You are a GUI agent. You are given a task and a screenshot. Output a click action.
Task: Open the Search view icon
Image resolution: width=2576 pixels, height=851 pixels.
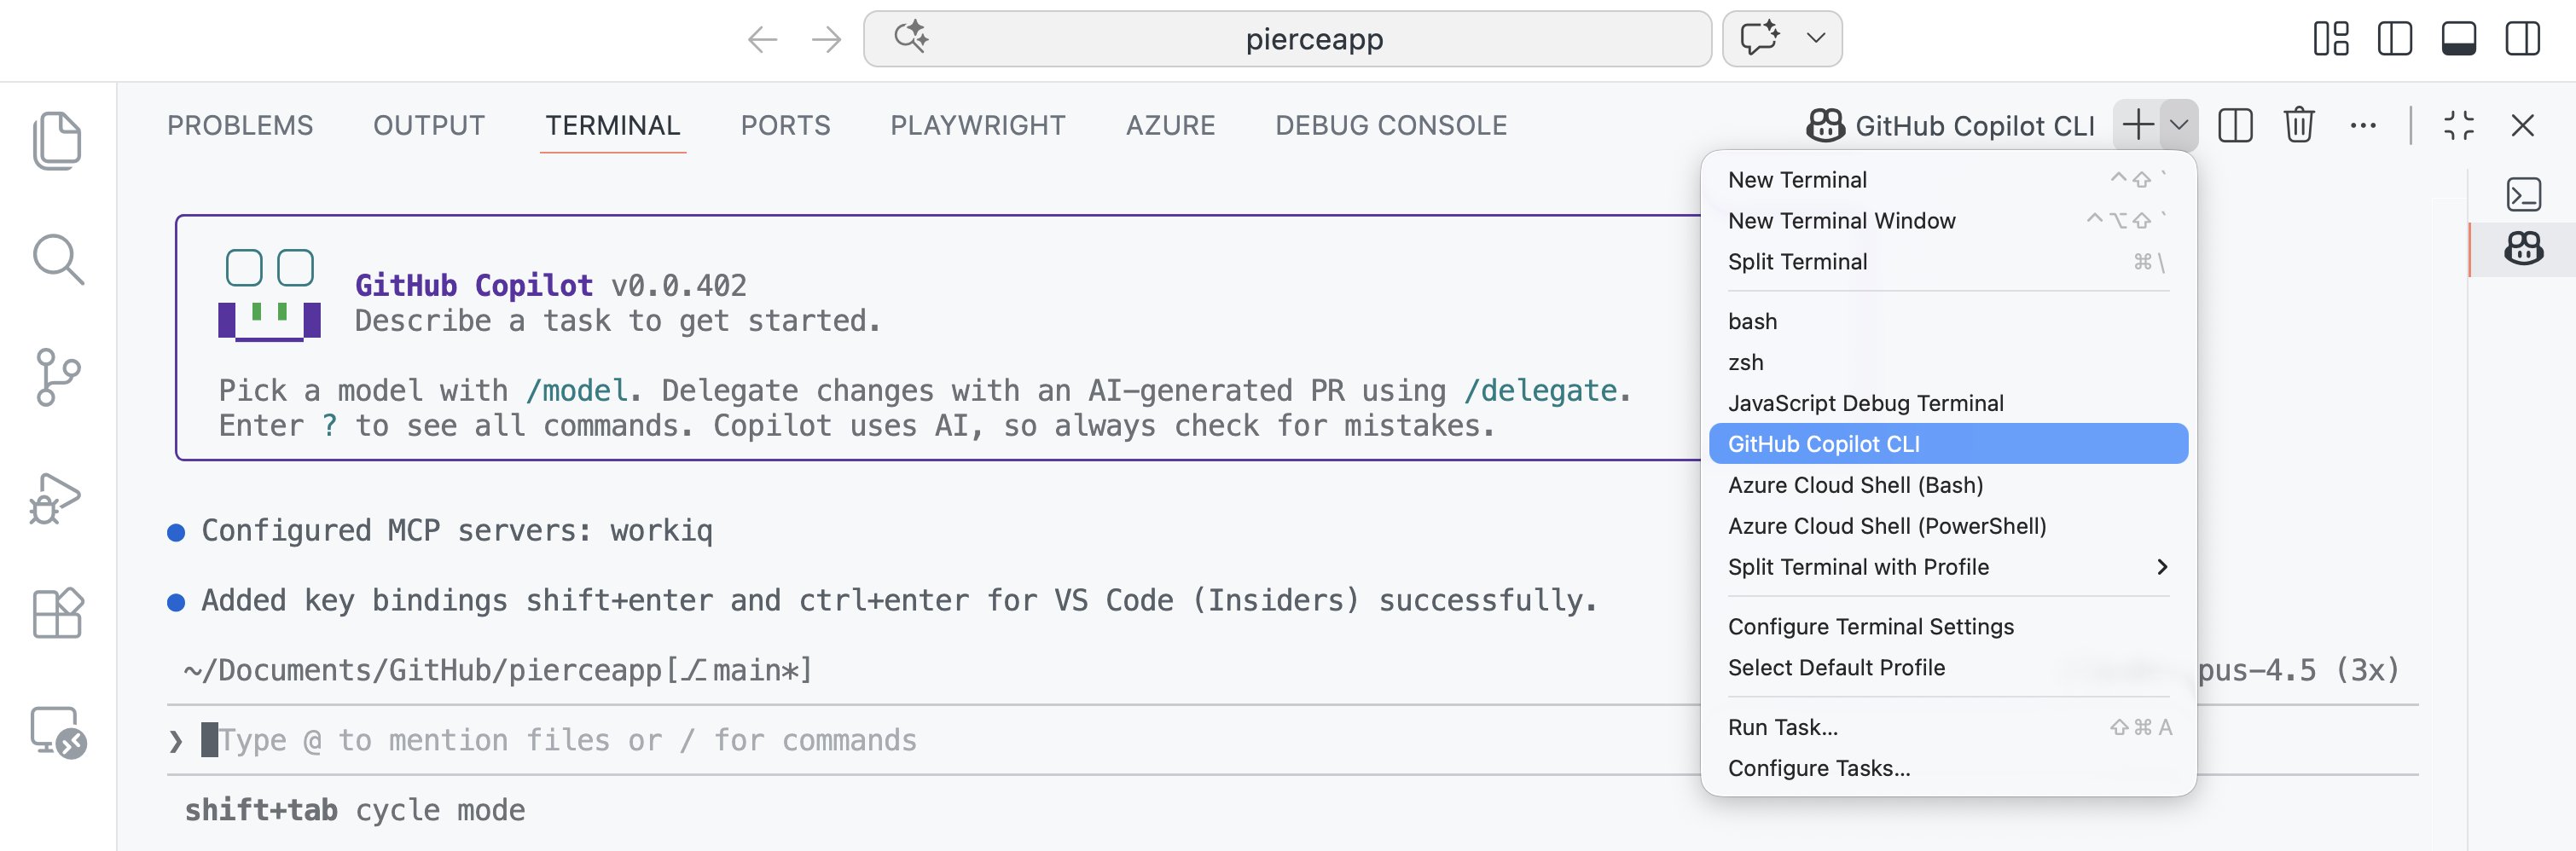point(57,259)
